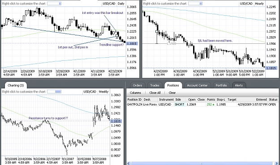Click the zoom slider on the Hourly chart header

(x=195, y=4)
